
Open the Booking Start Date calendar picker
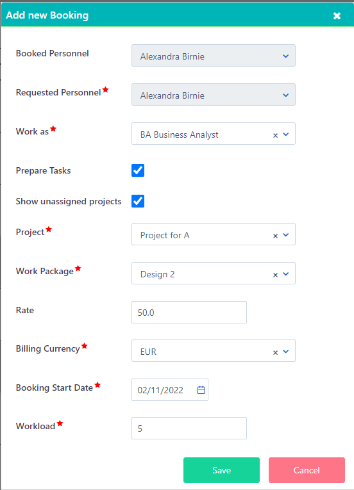(201, 389)
